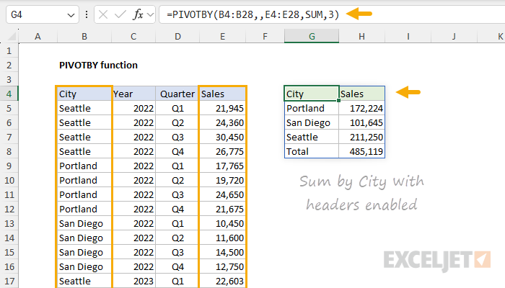Click sales value 21,945
The image size is (505, 288).
coord(222,108)
